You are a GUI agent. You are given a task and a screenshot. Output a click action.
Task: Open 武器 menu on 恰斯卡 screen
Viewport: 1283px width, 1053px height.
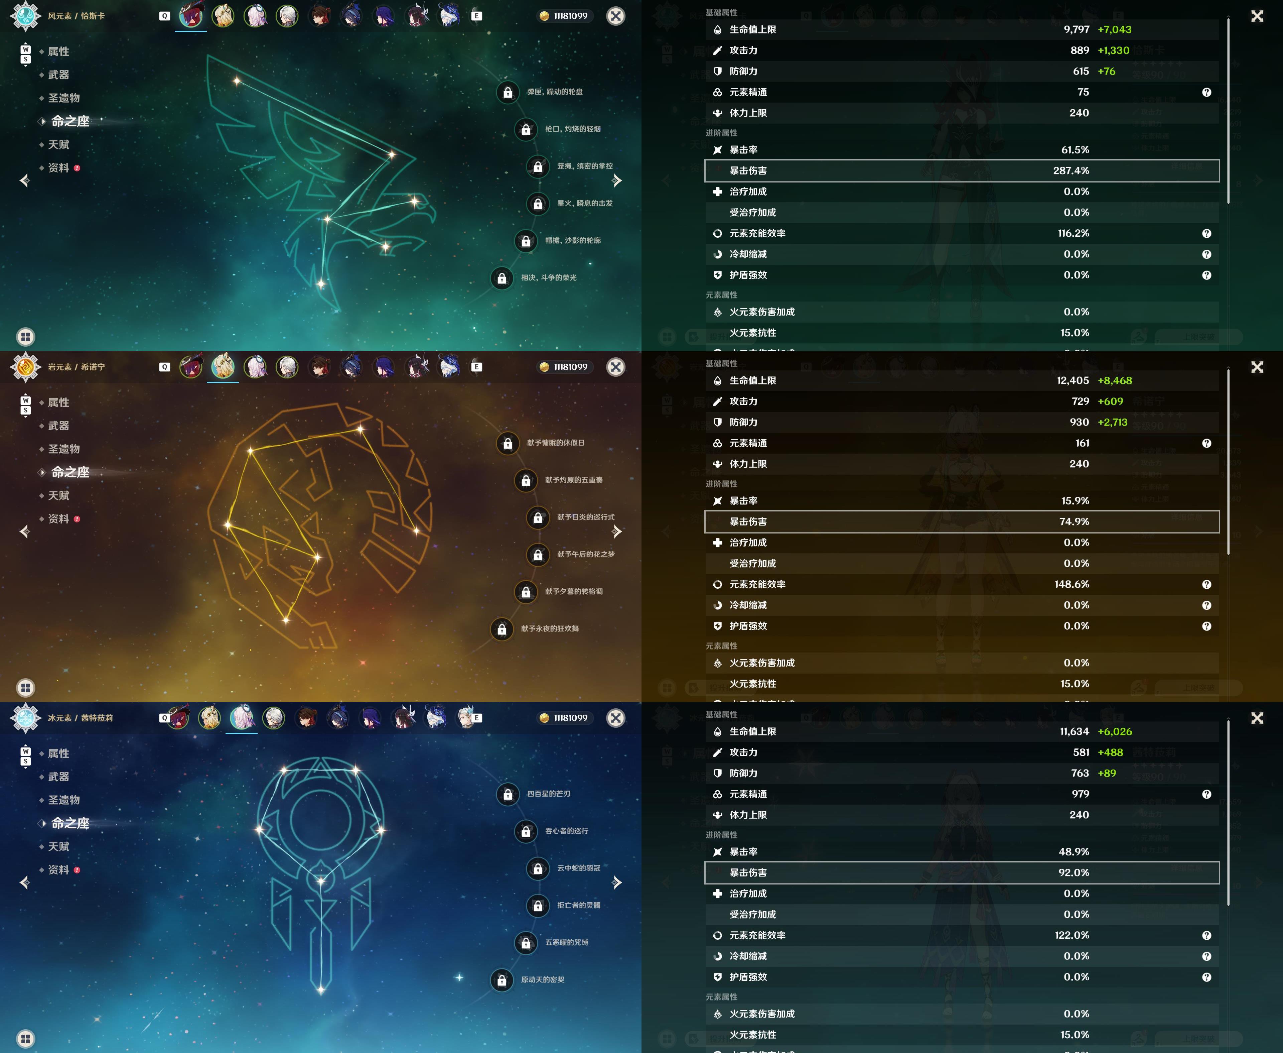point(58,75)
